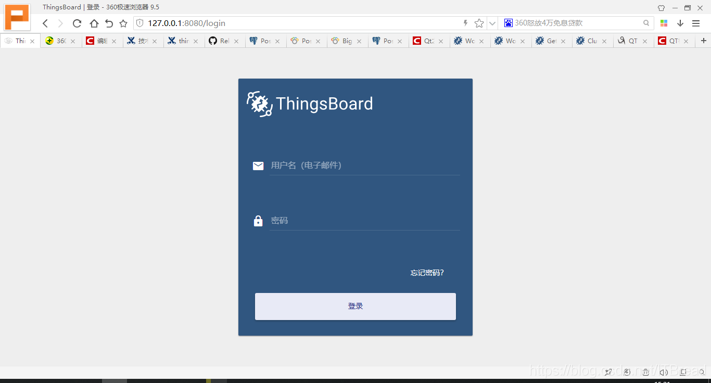Switch to the Get tab
The image size is (711, 383).
click(x=552, y=41)
